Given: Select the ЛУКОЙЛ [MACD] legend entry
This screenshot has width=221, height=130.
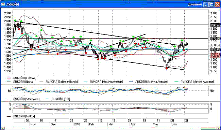Looking at the screenshot, I should [21, 116].
